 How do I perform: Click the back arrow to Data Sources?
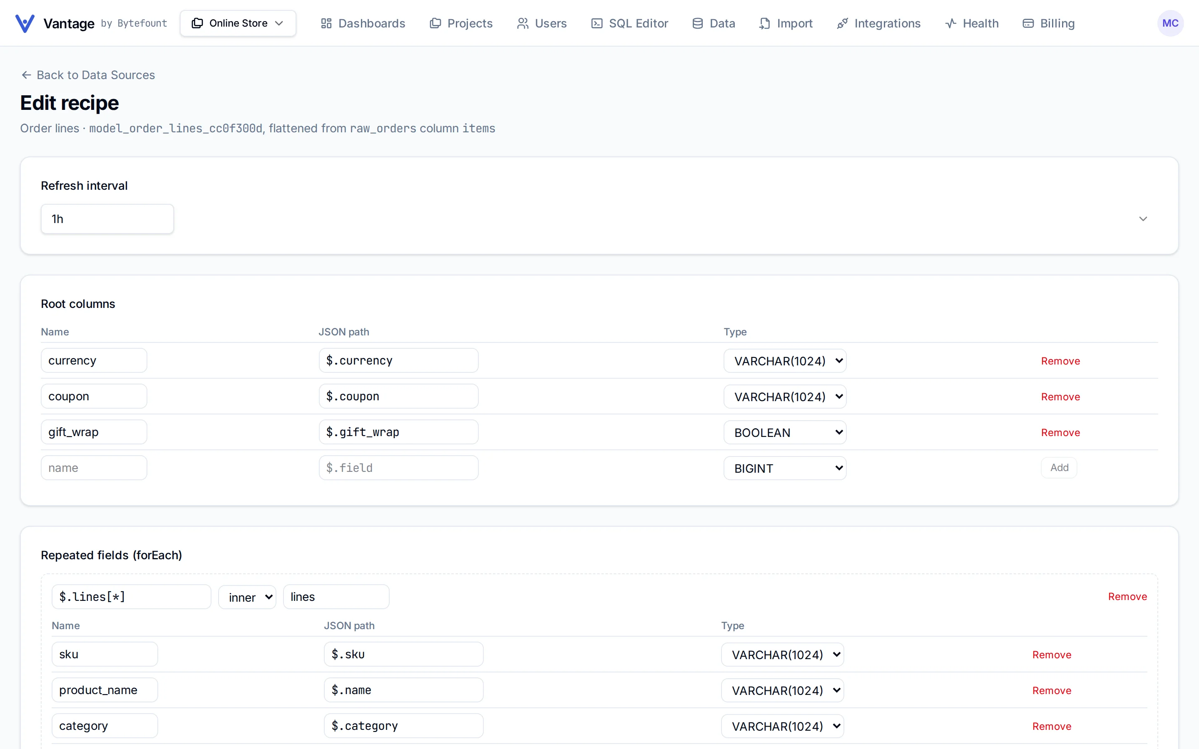tap(26, 75)
